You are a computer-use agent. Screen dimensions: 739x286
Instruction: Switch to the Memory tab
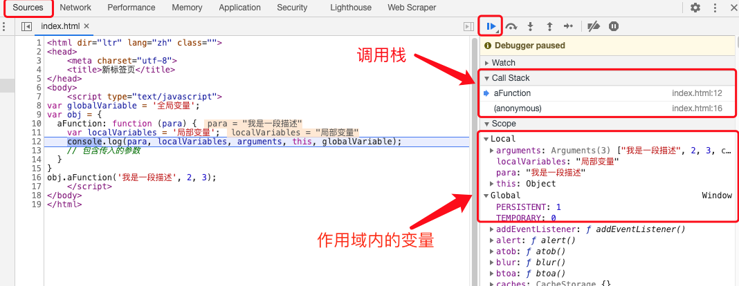click(x=187, y=8)
